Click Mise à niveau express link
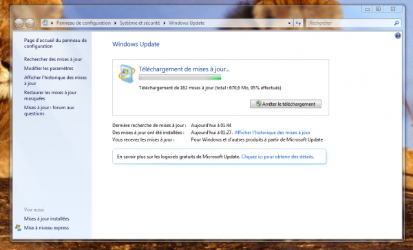 pos(46,228)
